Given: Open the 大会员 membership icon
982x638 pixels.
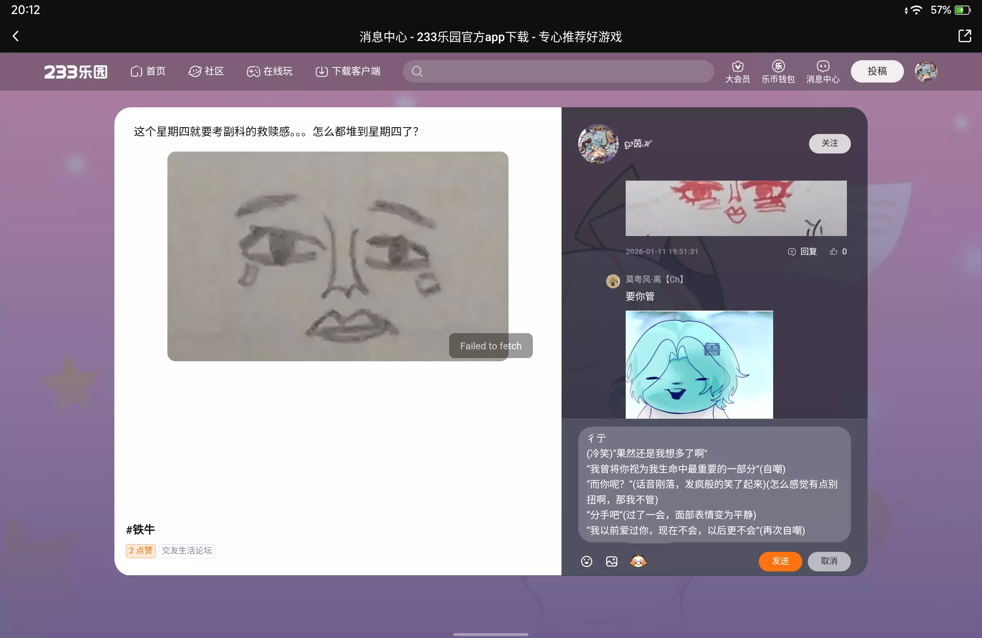Looking at the screenshot, I should coord(737,71).
